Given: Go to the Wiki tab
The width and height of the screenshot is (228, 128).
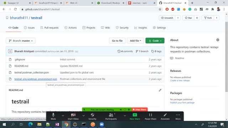Looking at the screenshot, I should [x=105, y=28].
